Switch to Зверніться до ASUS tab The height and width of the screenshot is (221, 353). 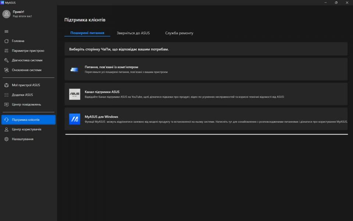click(133, 33)
